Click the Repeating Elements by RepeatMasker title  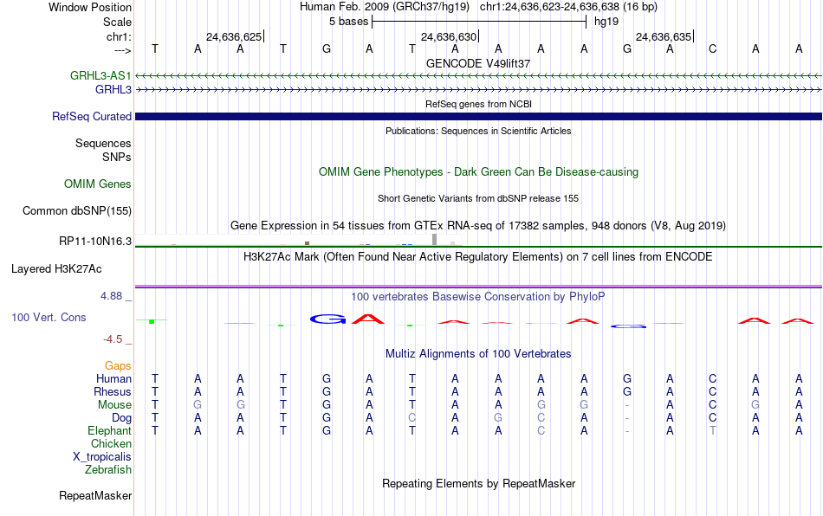pyautogui.click(x=478, y=483)
